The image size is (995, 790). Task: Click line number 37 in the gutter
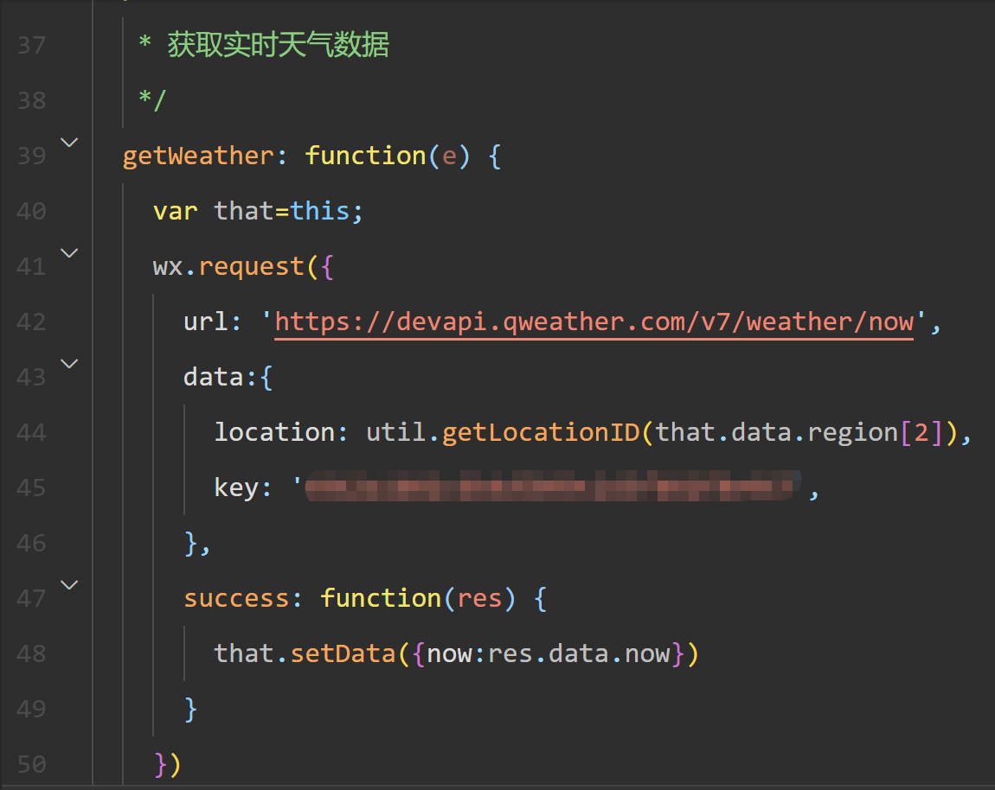click(x=31, y=45)
